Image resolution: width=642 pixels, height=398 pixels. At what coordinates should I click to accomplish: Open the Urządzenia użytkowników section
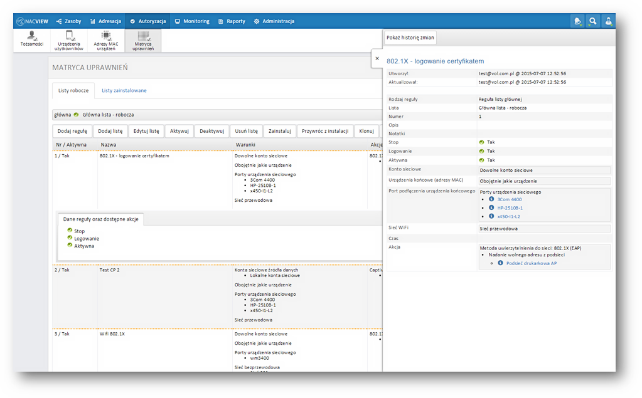click(x=69, y=40)
